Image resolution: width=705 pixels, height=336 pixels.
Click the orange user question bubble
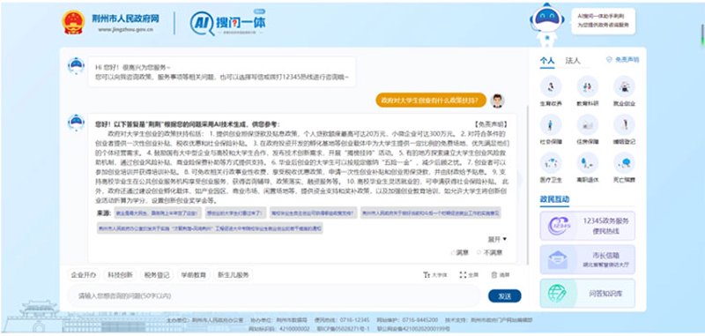point(431,101)
